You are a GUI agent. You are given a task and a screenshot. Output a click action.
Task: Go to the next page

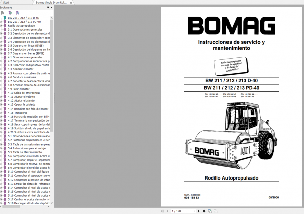pyautogui.click(x=199, y=211)
